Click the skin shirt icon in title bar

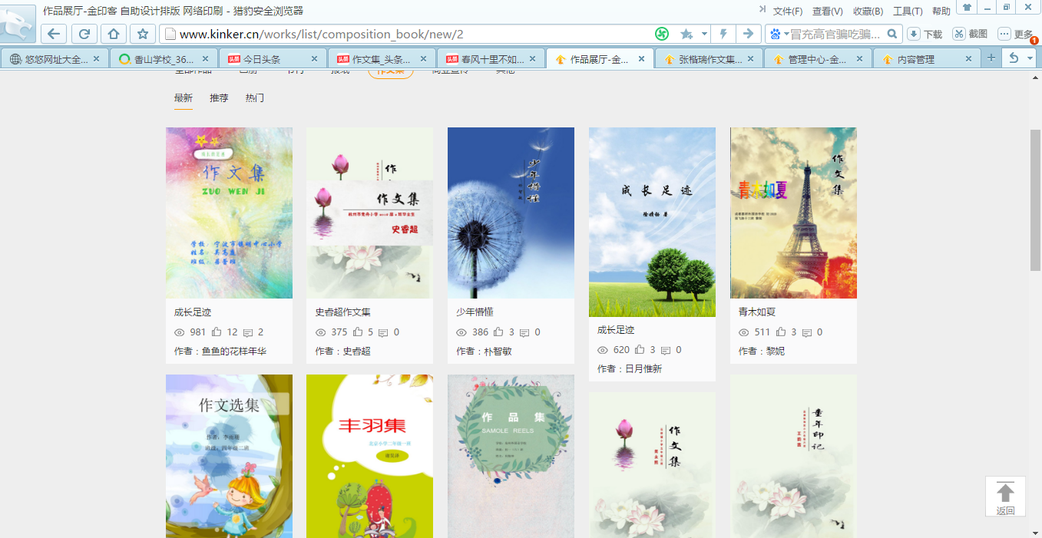pyautogui.click(x=968, y=7)
